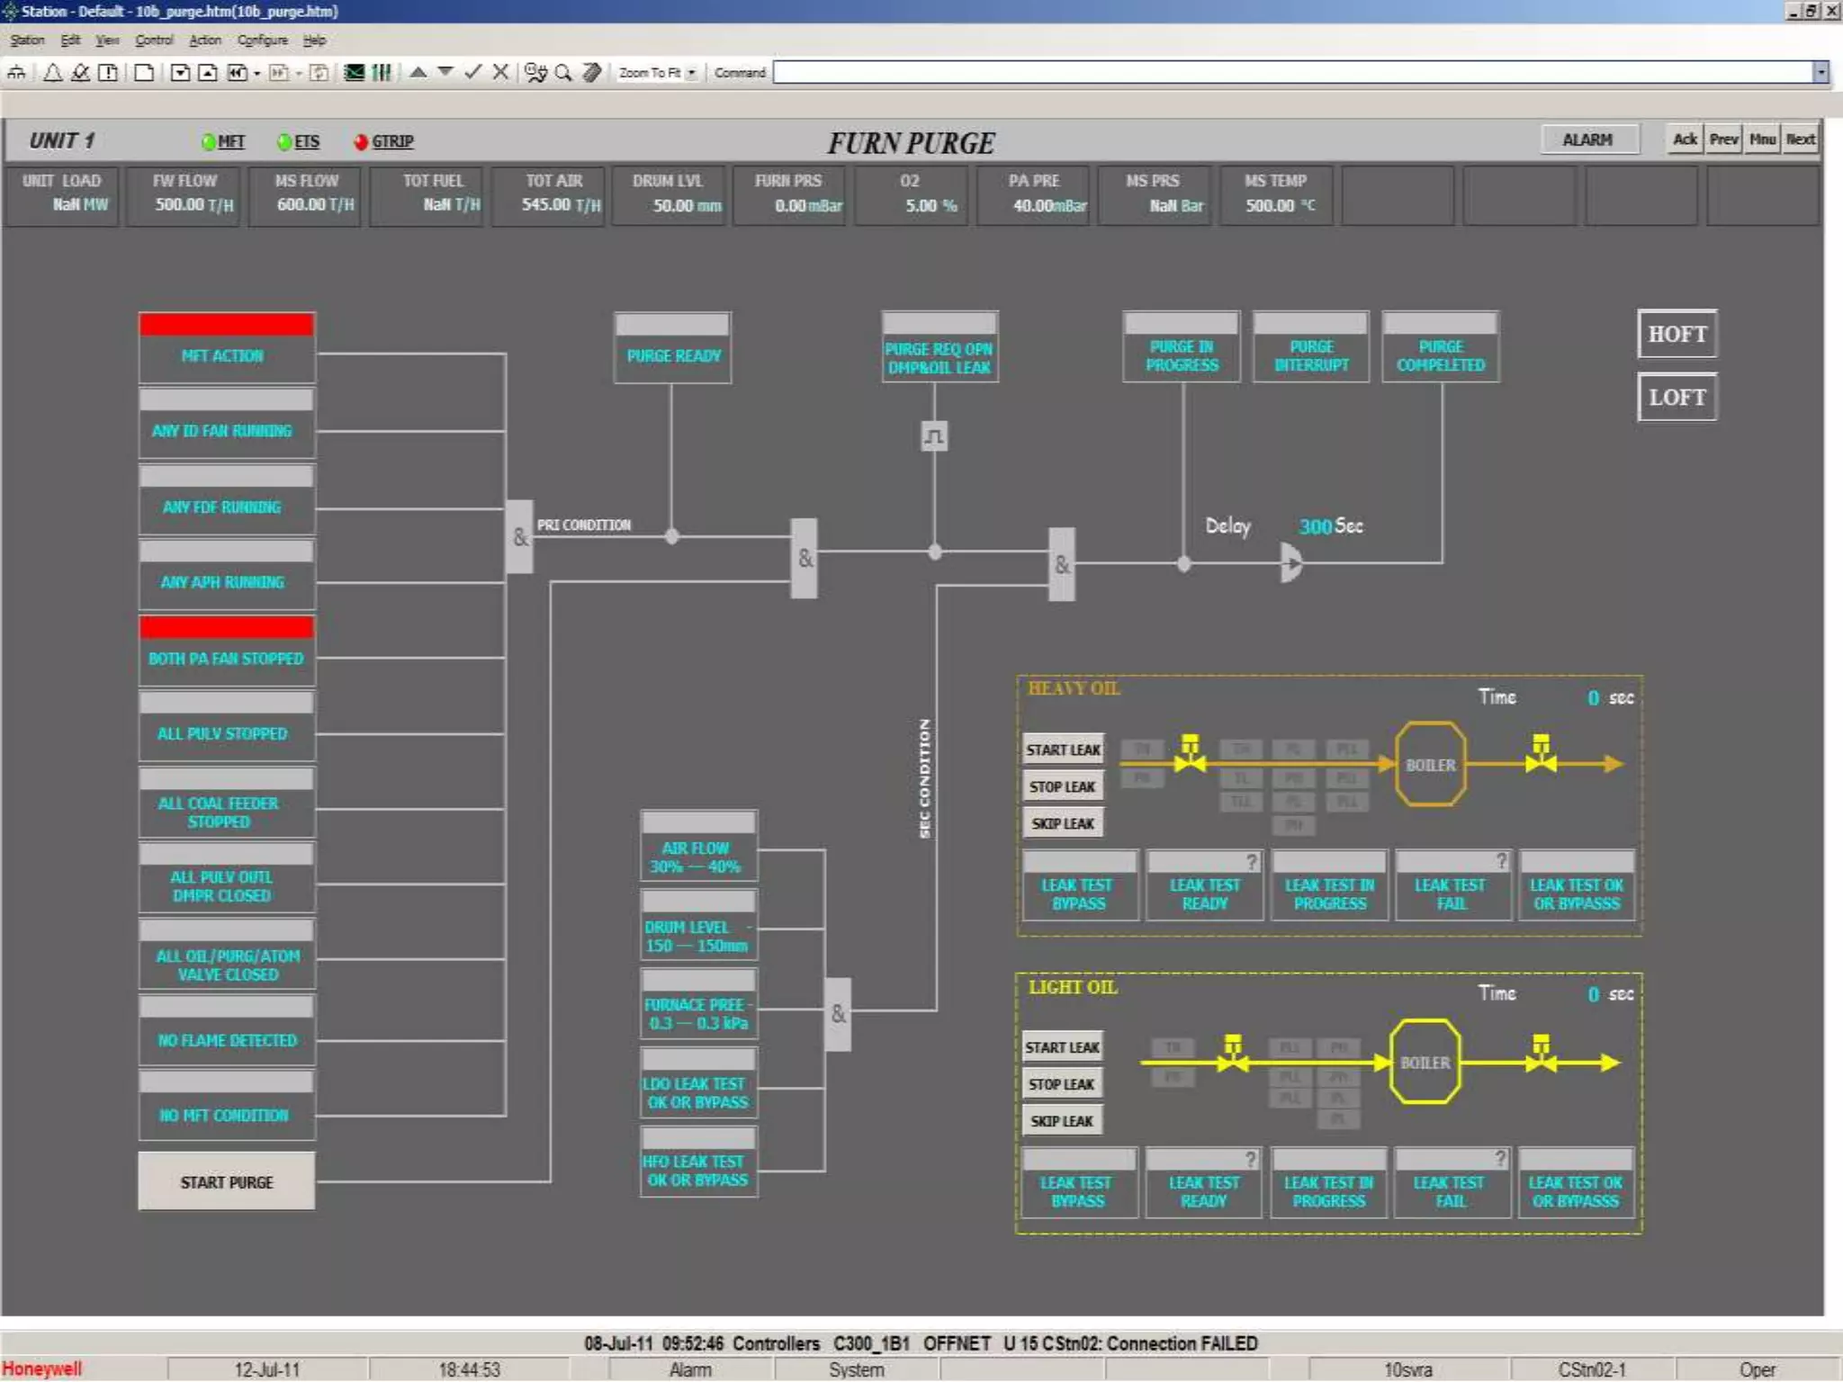Click the trend bars icon in toolbar

(x=382, y=73)
